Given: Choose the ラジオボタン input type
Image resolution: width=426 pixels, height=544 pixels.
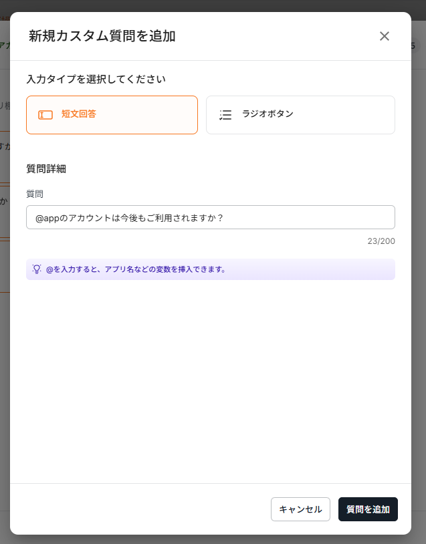Looking at the screenshot, I should [x=300, y=115].
